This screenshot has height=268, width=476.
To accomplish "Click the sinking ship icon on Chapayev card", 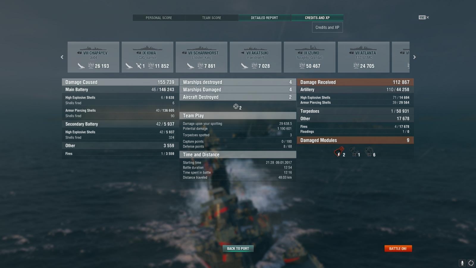I will pyautogui.click(x=81, y=66).
